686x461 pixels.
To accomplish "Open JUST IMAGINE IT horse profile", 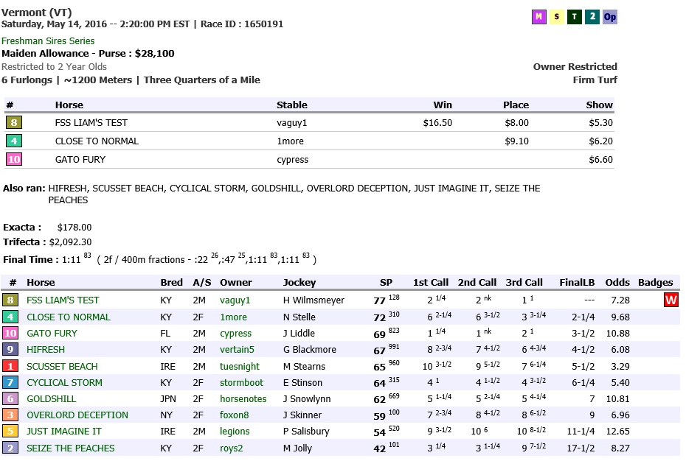I will click(64, 432).
